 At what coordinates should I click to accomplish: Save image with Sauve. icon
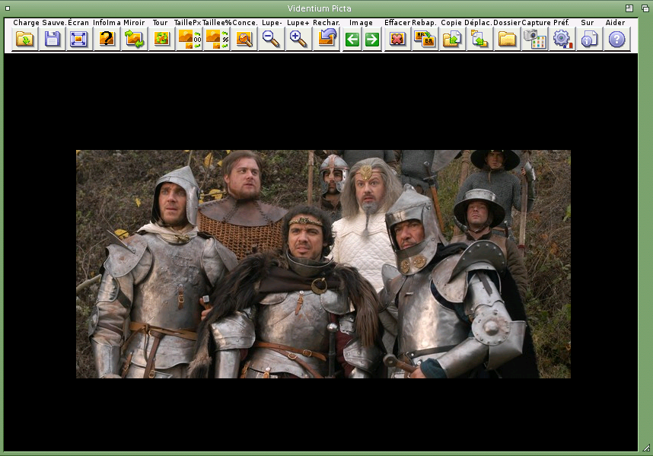coord(53,39)
